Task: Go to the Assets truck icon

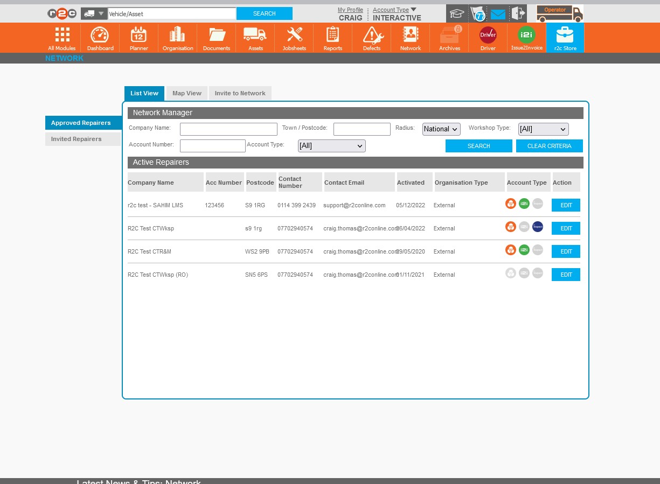Action: [255, 38]
